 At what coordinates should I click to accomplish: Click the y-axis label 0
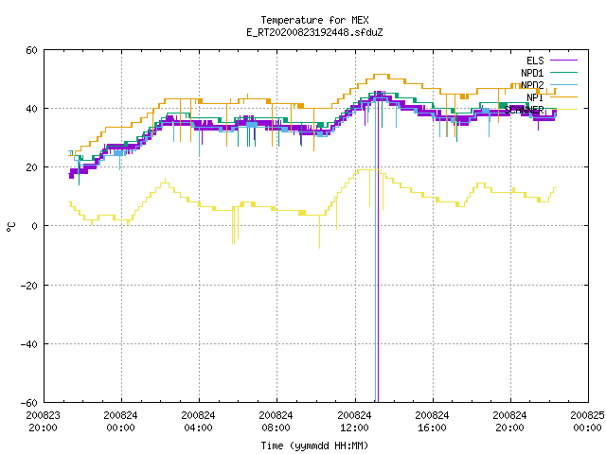tap(34, 226)
